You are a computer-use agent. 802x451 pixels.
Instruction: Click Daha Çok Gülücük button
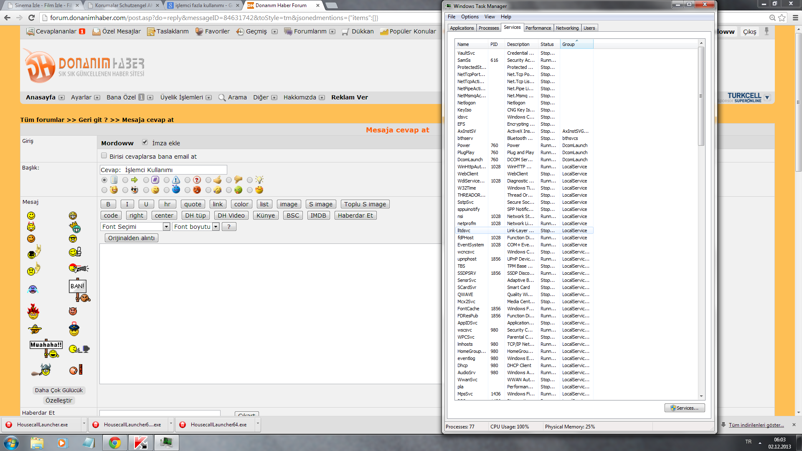point(59,390)
